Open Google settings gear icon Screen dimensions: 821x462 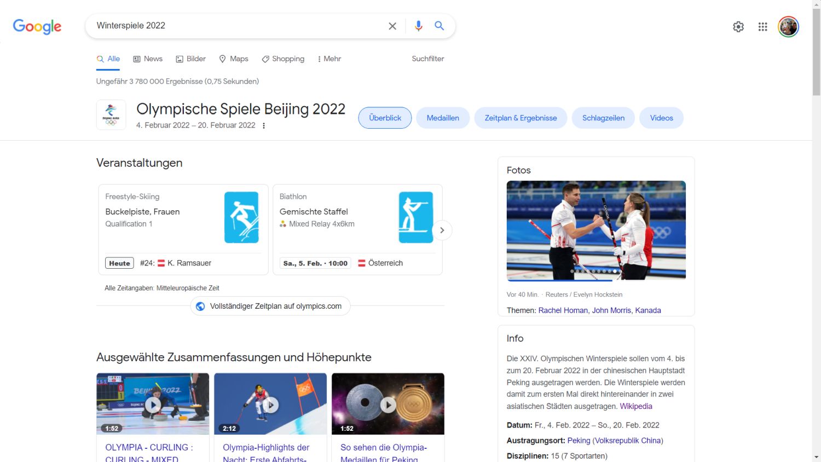(738, 26)
